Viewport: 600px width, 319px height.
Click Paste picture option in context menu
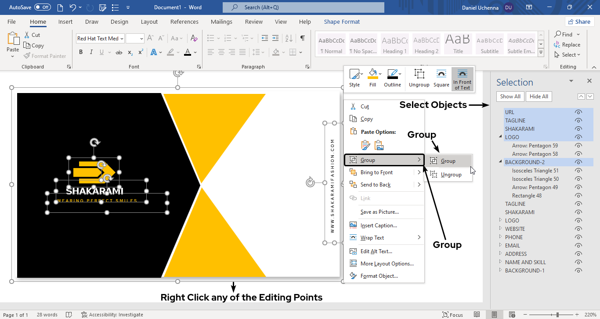click(x=379, y=145)
